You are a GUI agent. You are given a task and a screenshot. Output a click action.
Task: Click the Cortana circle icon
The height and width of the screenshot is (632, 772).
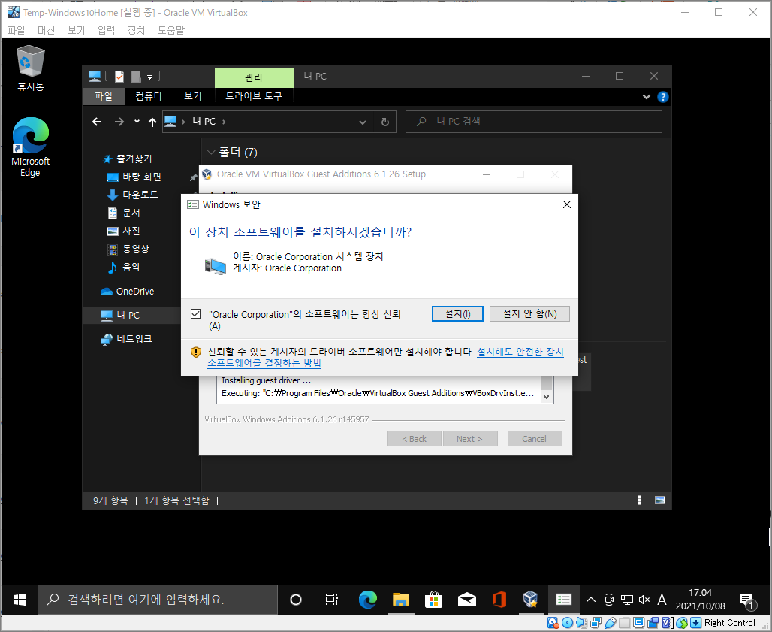(295, 600)
